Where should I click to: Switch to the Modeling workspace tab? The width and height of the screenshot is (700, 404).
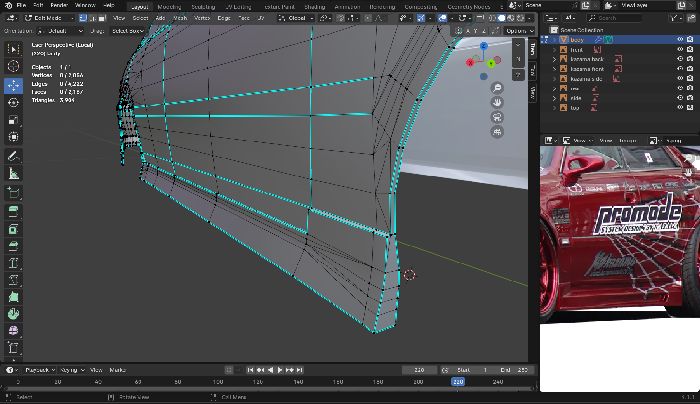tap(170, 7)
